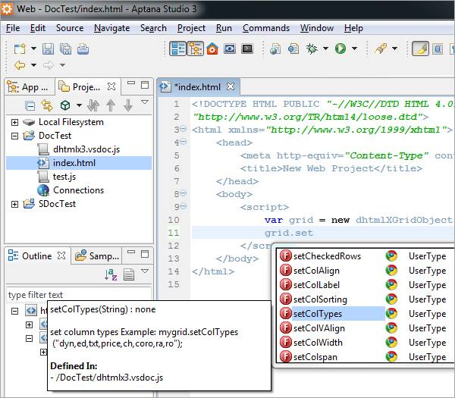Screen dimensions: 455x398
Task: Collapse the html root node in Outline
Action: pyautogui.click(x=14, y=311)
